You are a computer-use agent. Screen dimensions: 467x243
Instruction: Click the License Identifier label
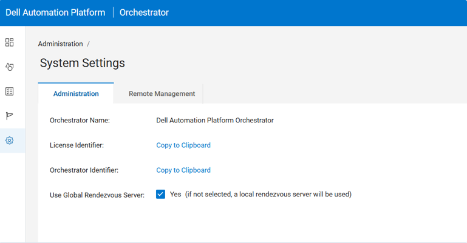(x=77, y=145)
